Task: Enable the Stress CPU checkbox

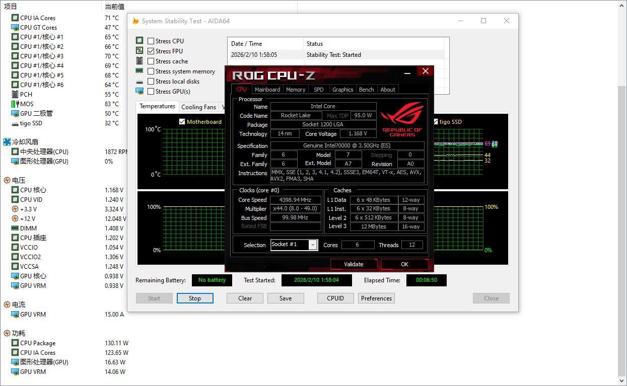Action: tap(151, 41)
